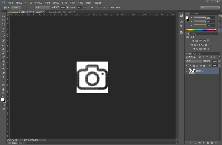Select the Path Selection tool

tap(4, 81)
